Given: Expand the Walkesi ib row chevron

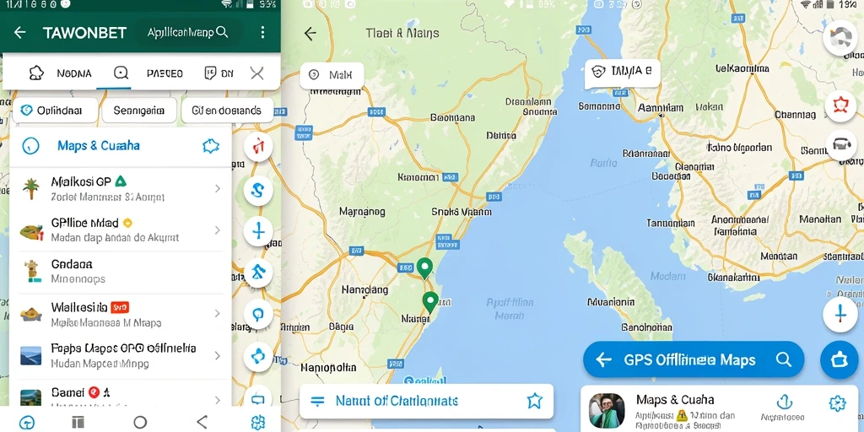Looking at the screenshot, I should [x=218, y=313].
